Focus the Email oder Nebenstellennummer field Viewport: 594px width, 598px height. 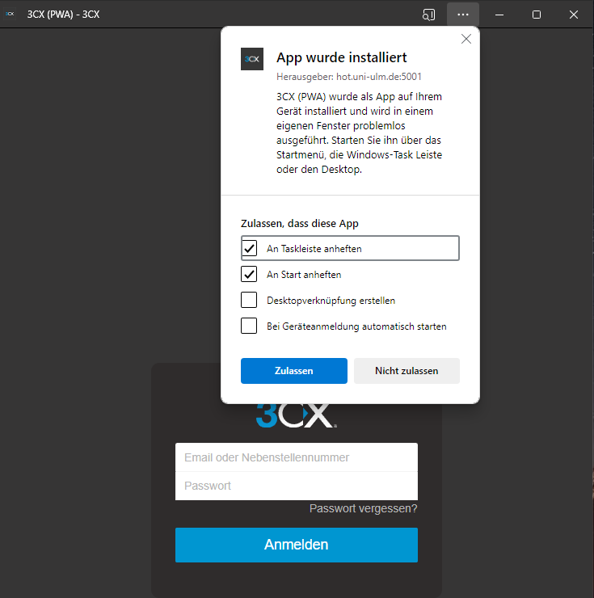coord(297,457)
